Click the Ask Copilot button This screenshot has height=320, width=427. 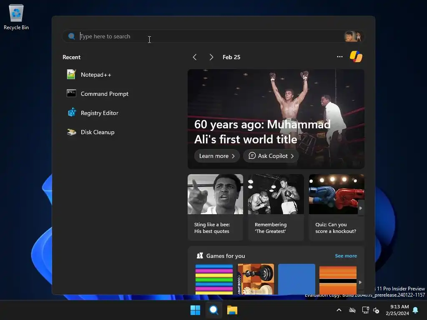(x=271, y=156)
